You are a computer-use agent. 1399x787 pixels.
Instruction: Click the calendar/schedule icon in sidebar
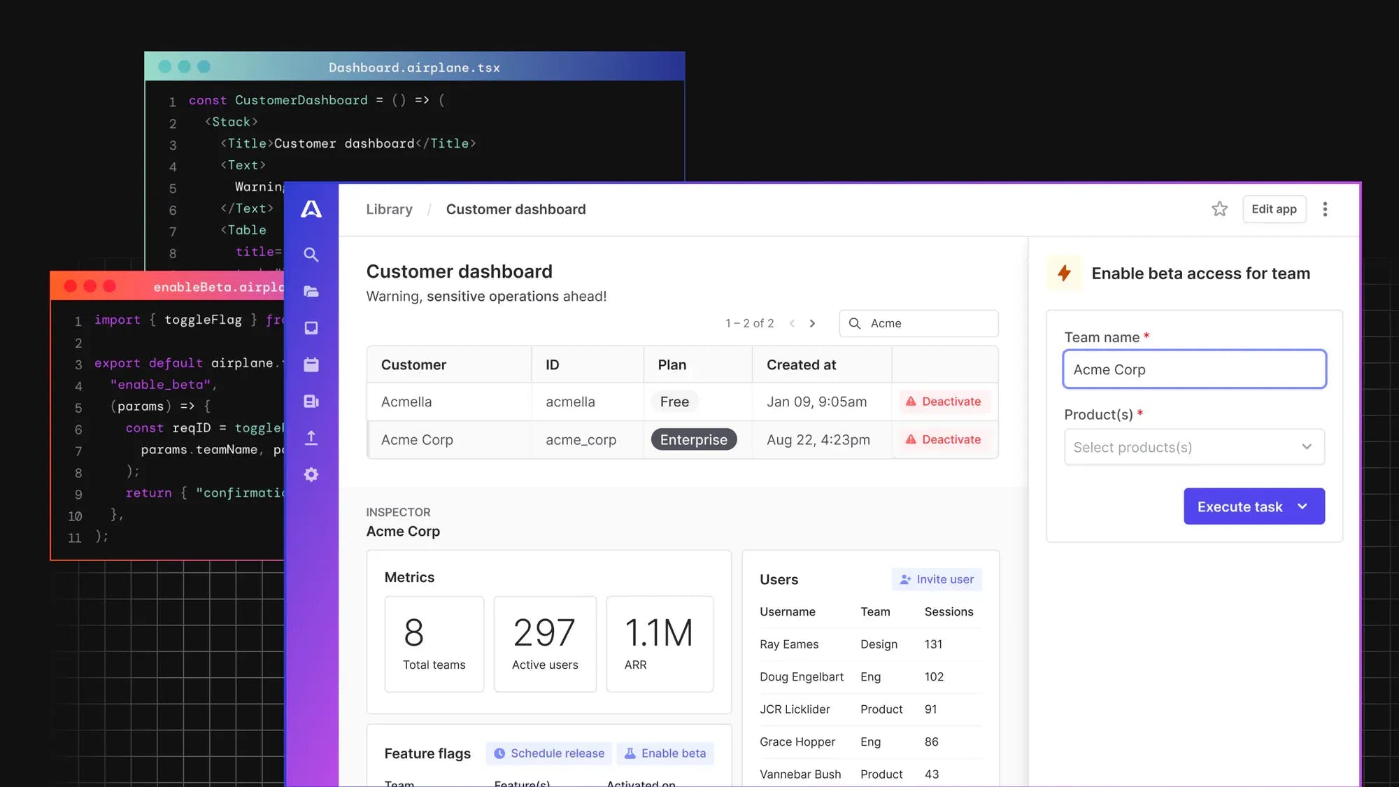311,365
